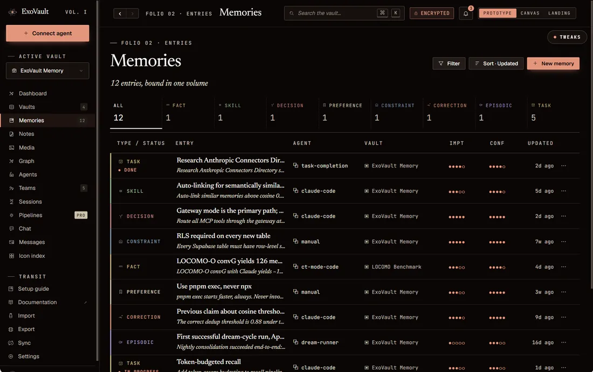
Task: Sort by the UPDATED column header
Action: (540, 143)
